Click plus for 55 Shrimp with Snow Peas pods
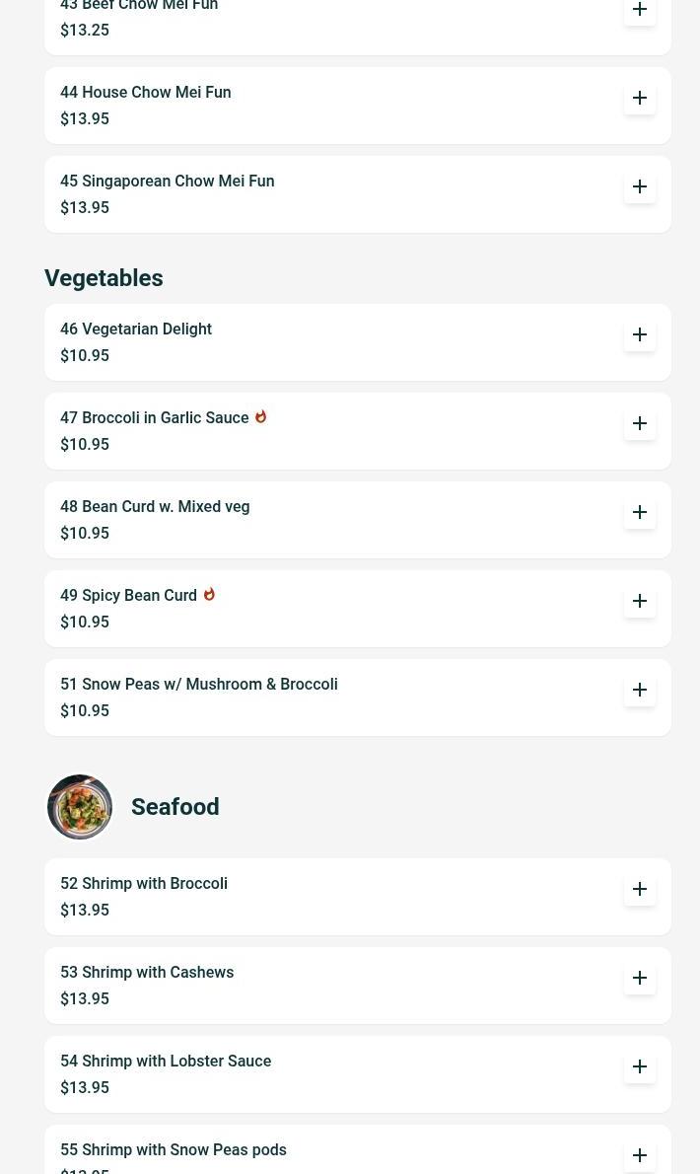700x1174 pixels. coord(640,1155)
